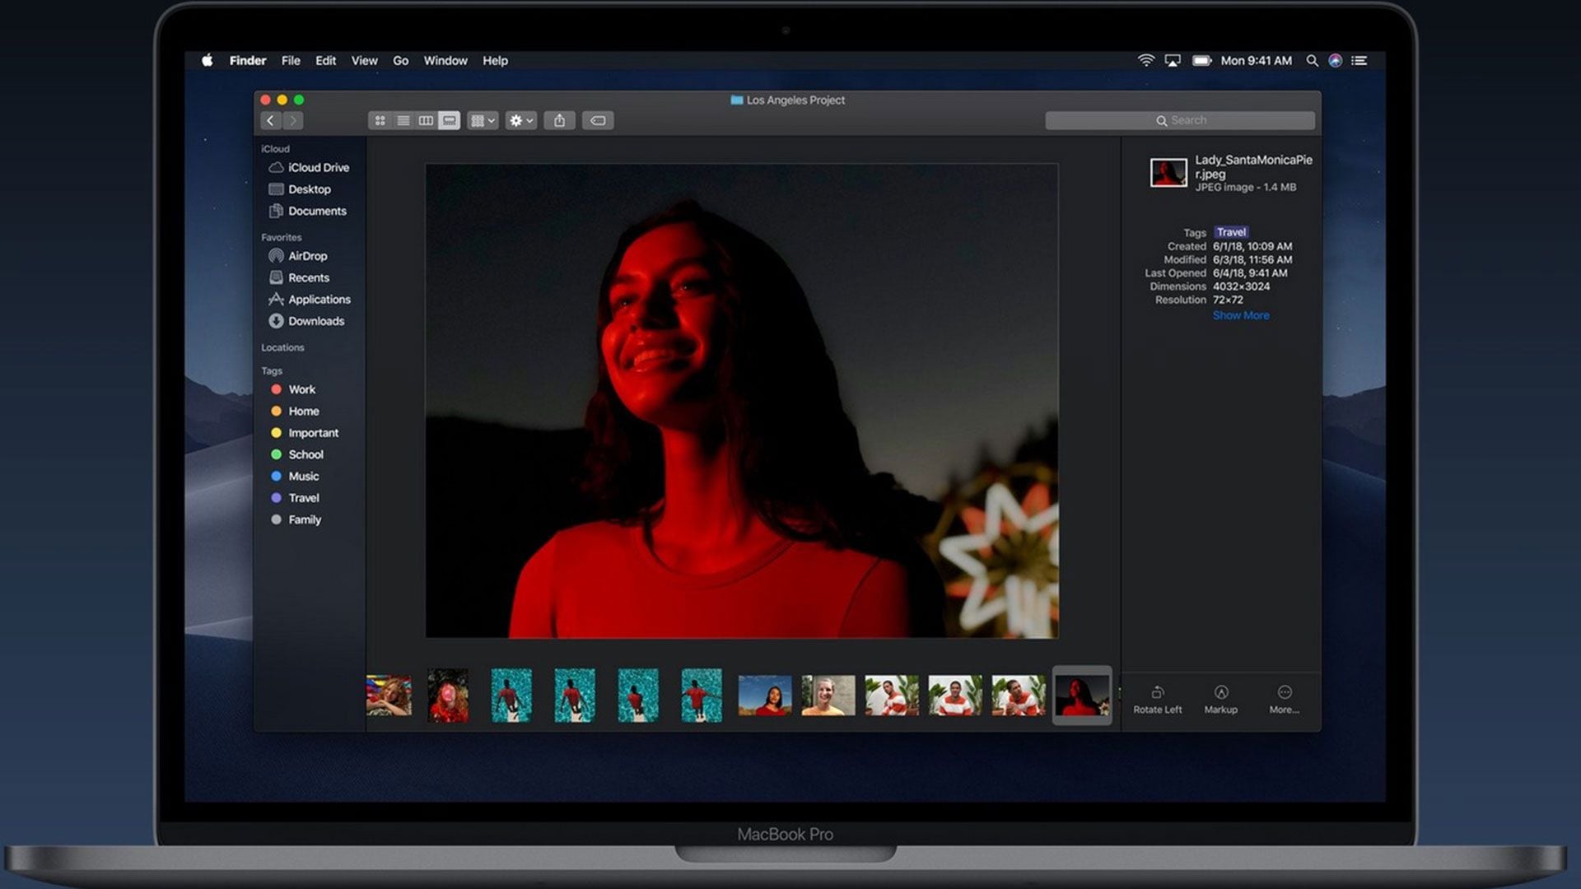Image resolution: width=1581 pixels, height=889 pixels.
Task: Switch to list view in toolbar
Action: pyautogui.click(x=403, y=121)
